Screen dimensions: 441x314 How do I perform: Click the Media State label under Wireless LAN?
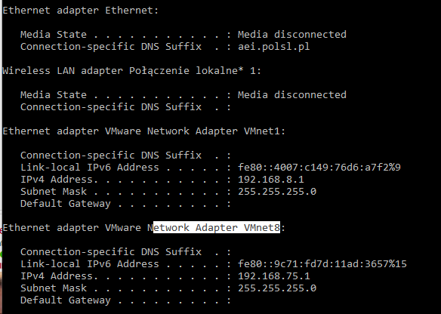pos(54,95)
